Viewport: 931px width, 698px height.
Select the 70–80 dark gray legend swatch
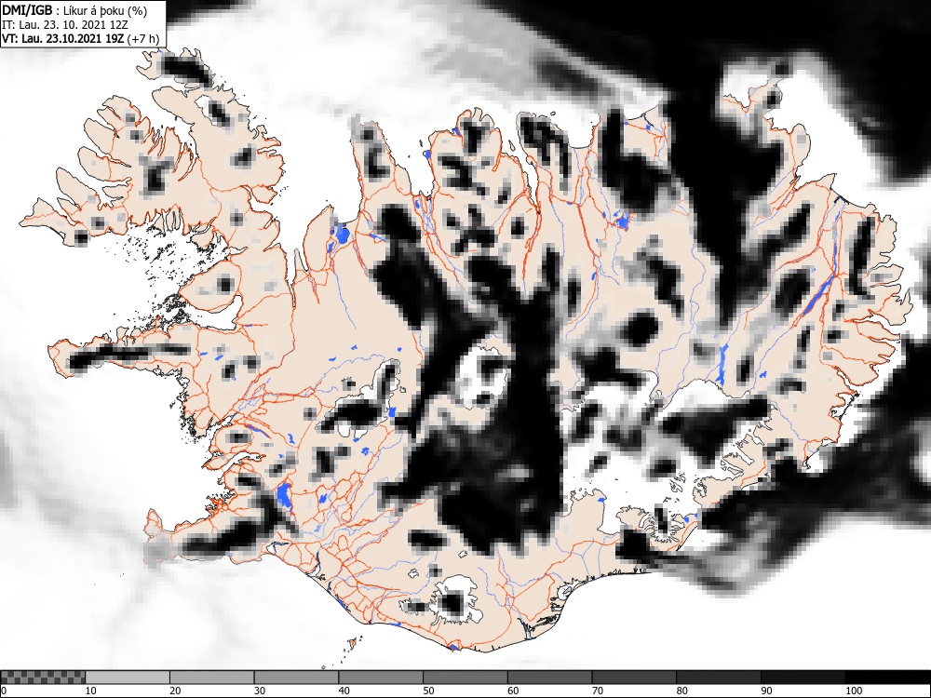634,678
